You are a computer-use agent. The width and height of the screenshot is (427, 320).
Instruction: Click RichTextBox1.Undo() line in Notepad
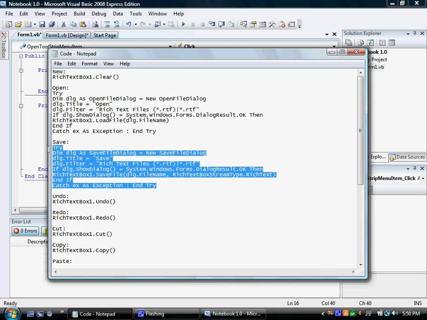pyautogui.click(x=84, y=202)
